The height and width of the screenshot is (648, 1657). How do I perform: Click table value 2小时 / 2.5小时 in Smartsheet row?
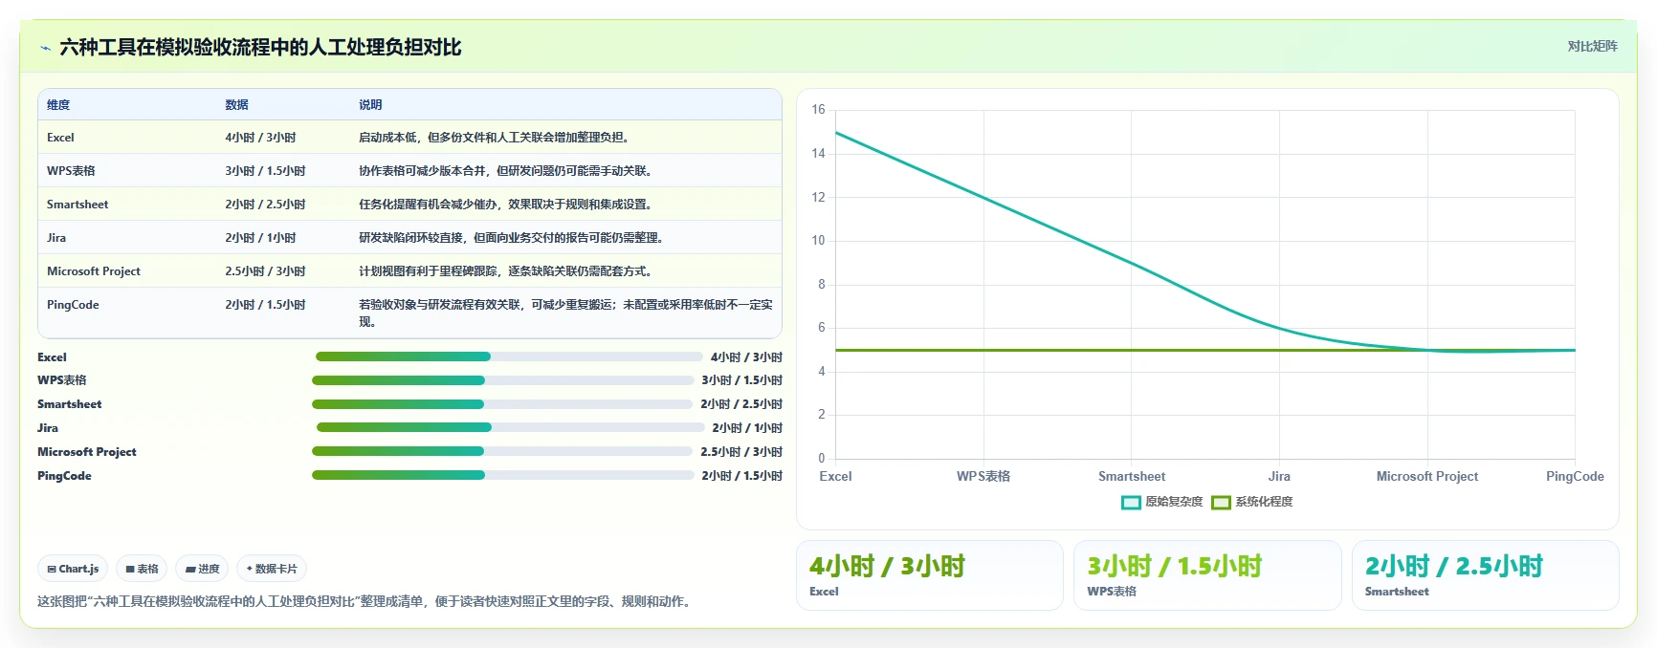click(265, 205)
